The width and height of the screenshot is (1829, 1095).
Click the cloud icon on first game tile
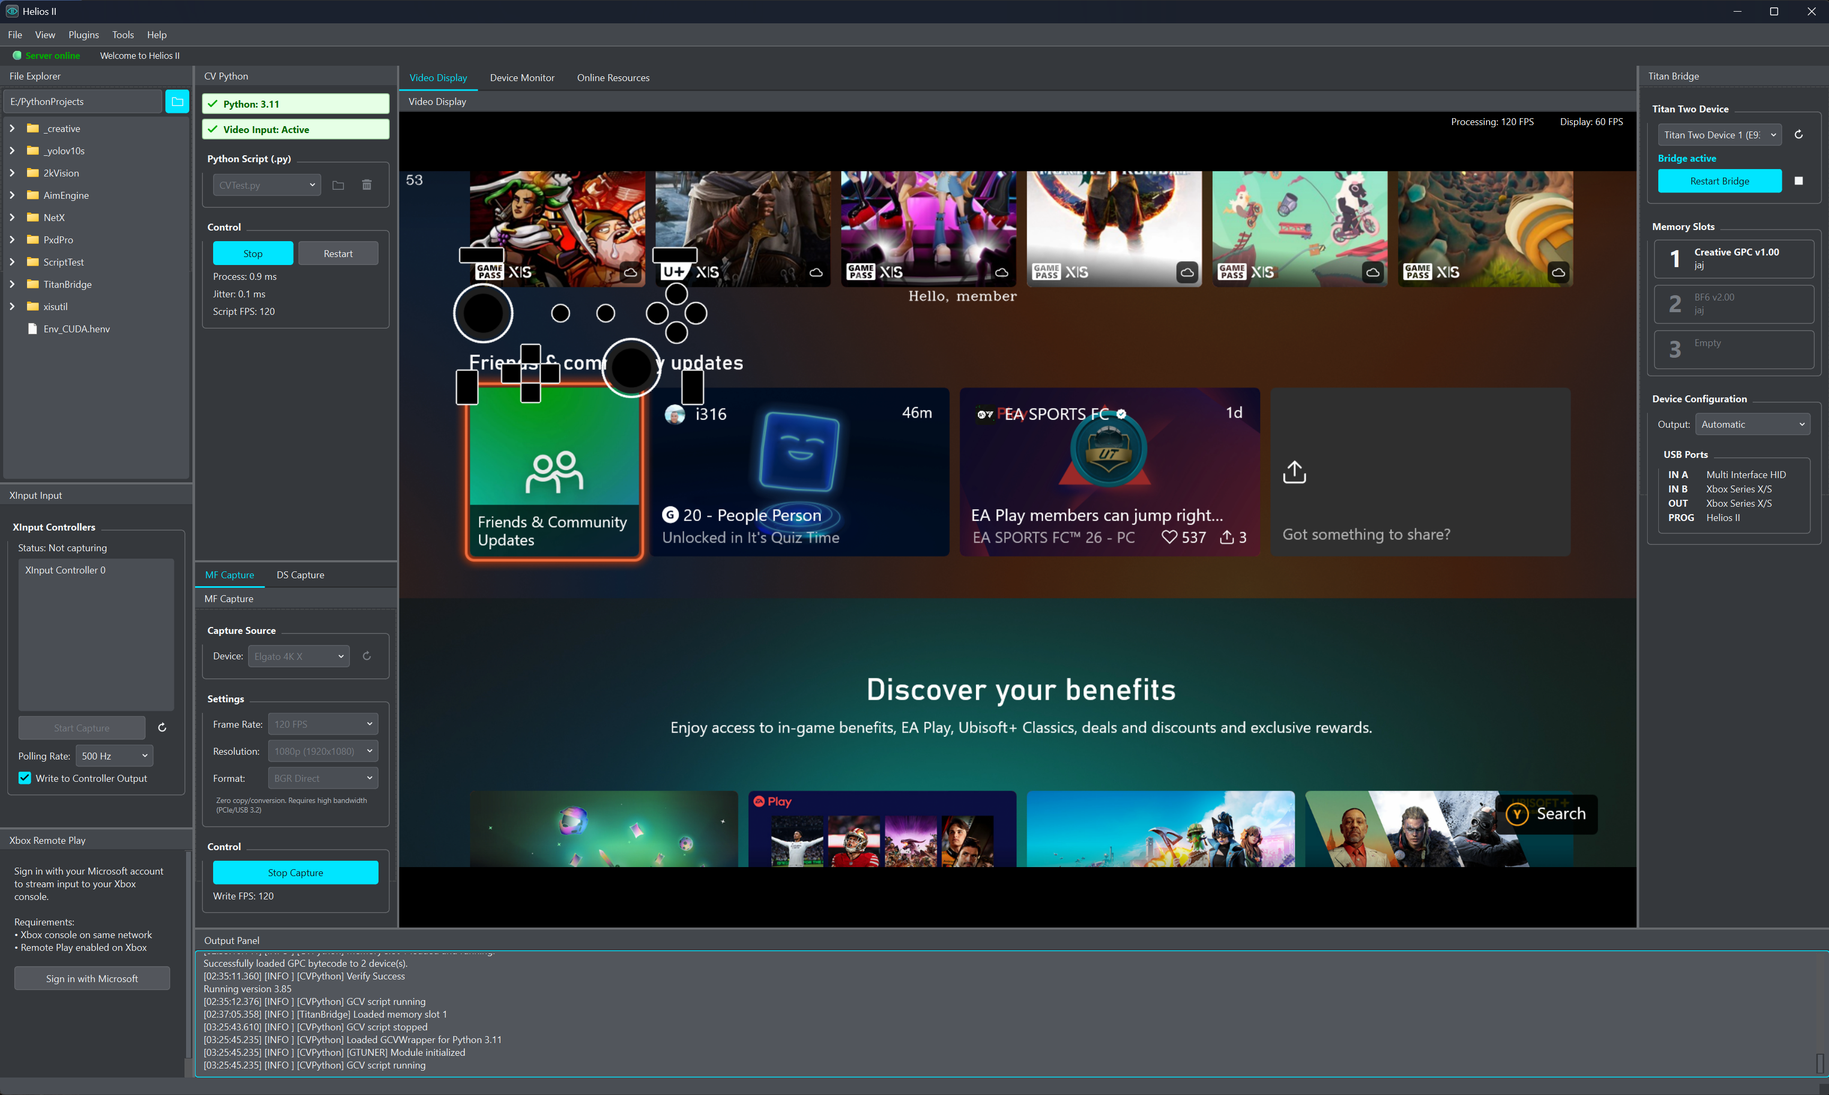click(x=630, y=273)
